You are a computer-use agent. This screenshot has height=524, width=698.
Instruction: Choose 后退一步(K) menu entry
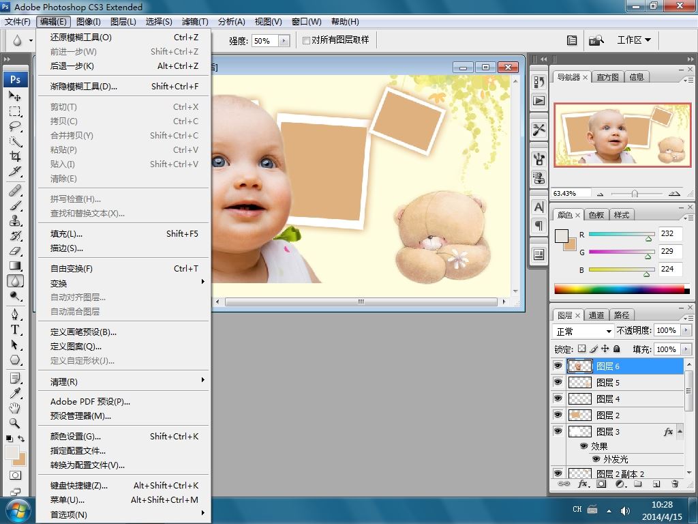124,66
